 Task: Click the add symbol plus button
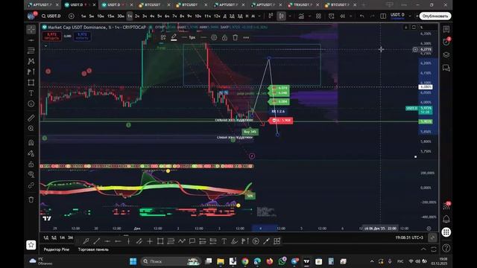pyautogui.click(x=72, y=16)
